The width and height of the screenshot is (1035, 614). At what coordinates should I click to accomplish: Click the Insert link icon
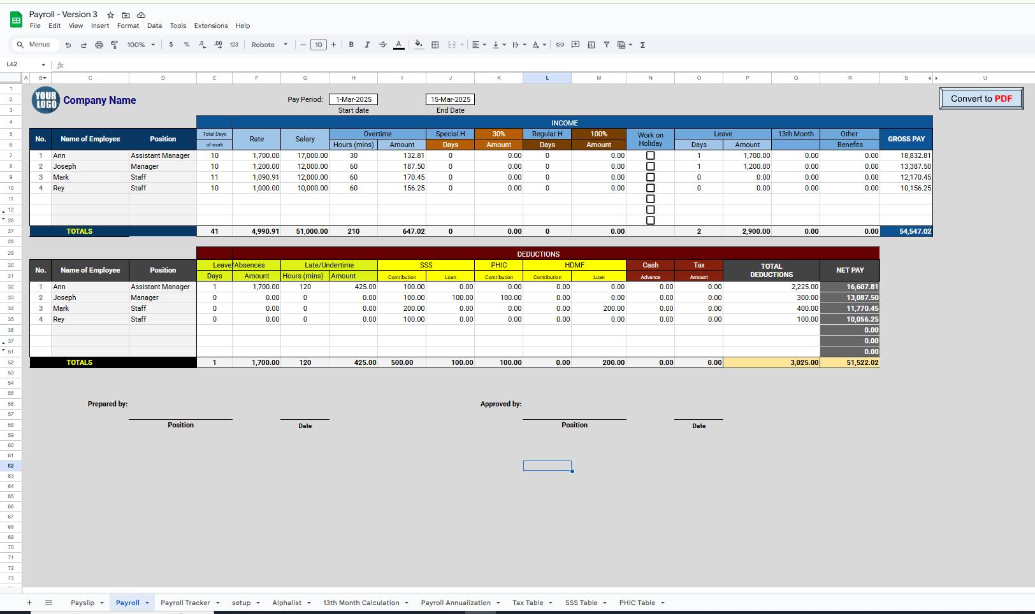pyautogui.click(x=560, y=45)
